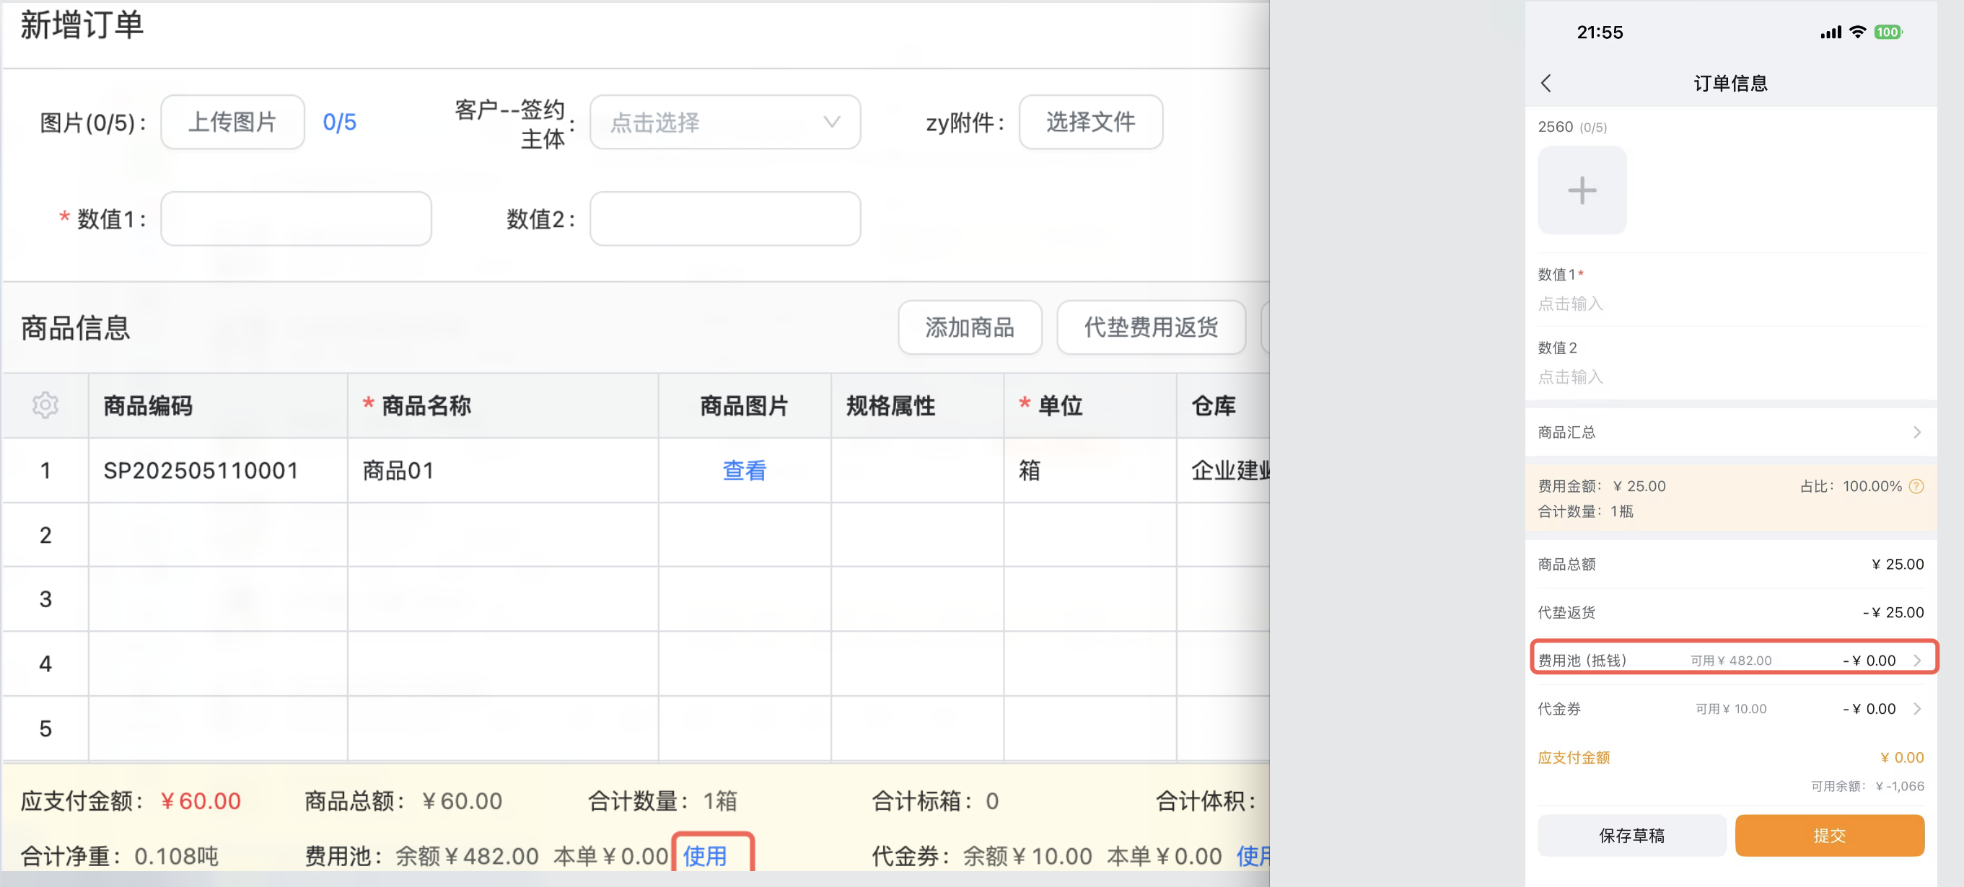This screenshot has width=1964, height=887.
Task: Tap the battery indicator showing 100
Action: [x=1888, y=32]
